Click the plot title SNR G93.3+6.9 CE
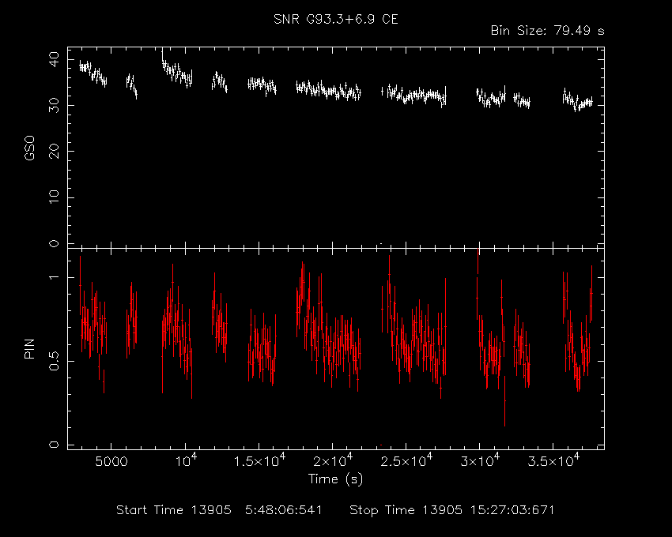 [x=335, y=19]
